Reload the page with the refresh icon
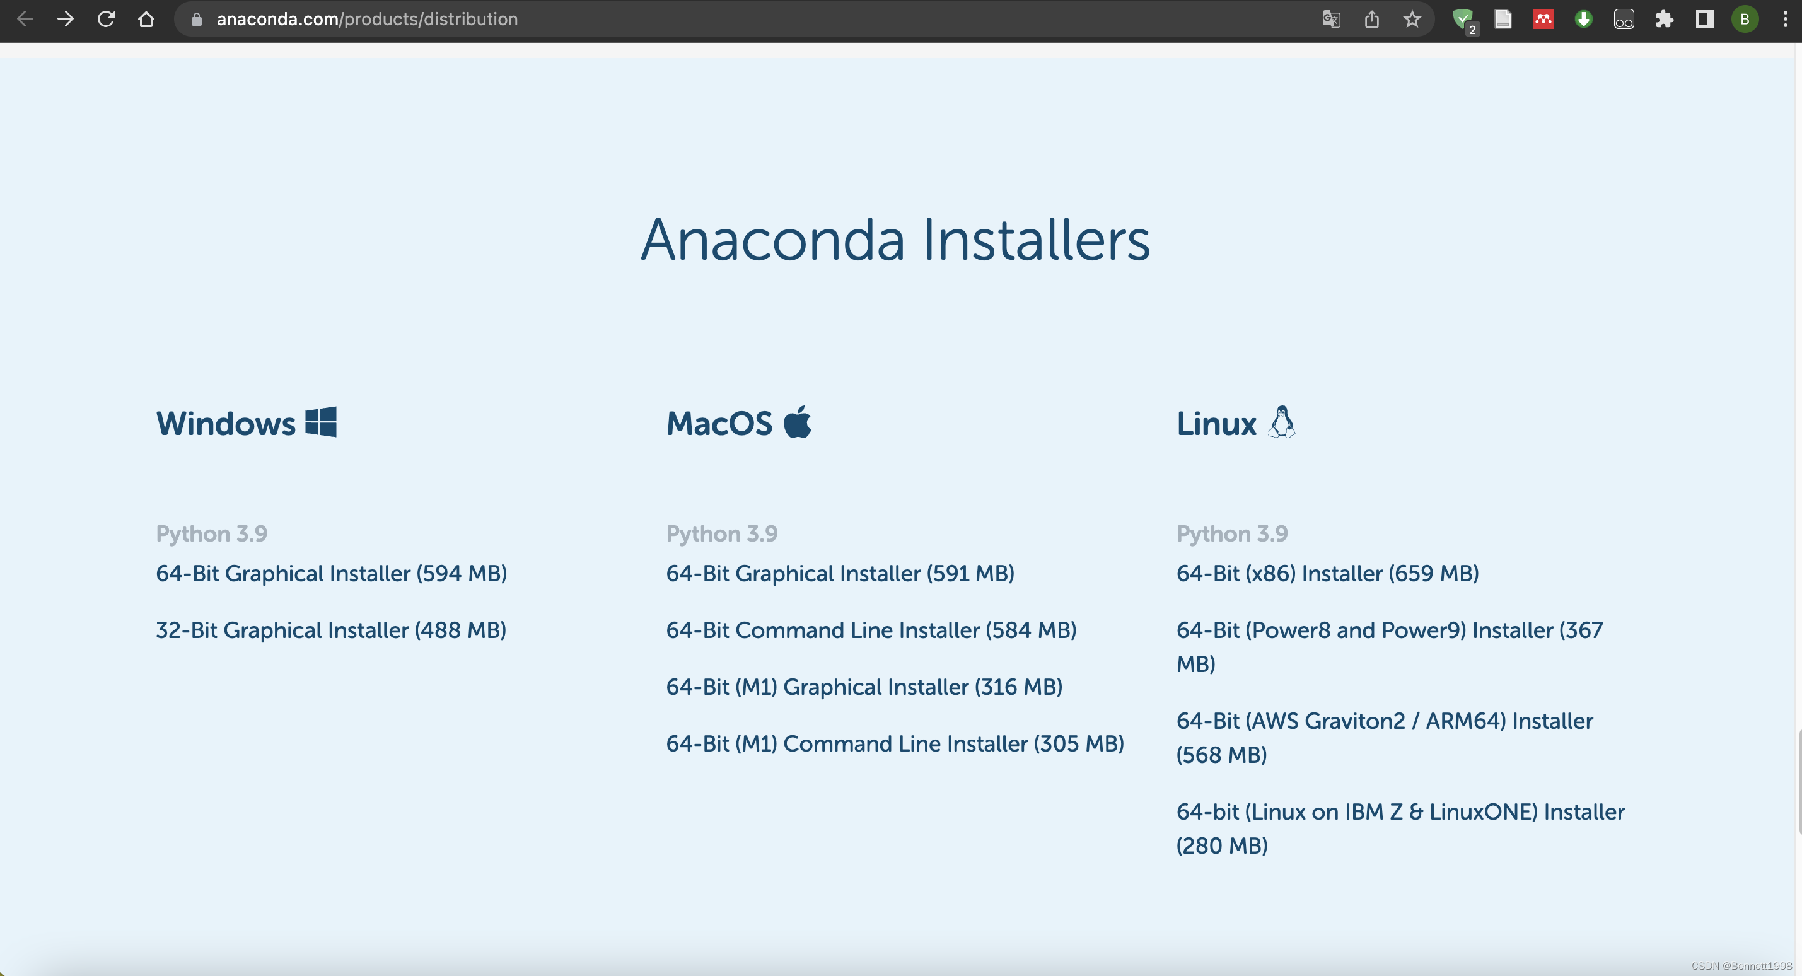 tap(106, 19)
